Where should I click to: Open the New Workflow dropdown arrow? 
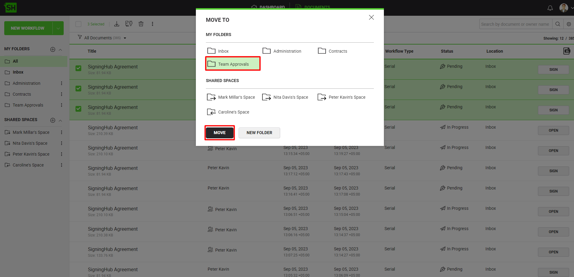(58, 28)
